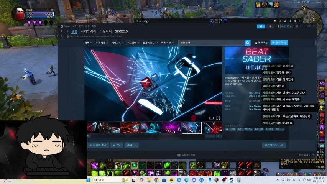Click the Ritel character portrait in WoW

pos(19,14)
